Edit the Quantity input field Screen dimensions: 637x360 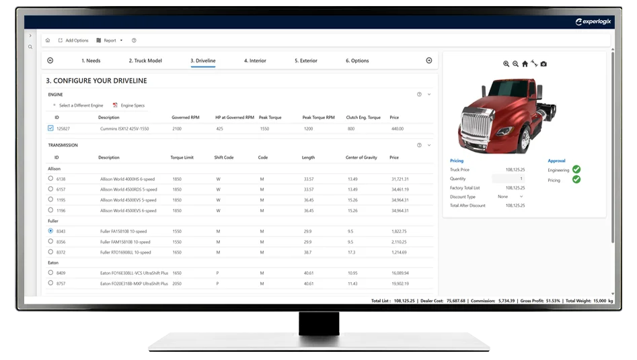[x=509, y=179]
